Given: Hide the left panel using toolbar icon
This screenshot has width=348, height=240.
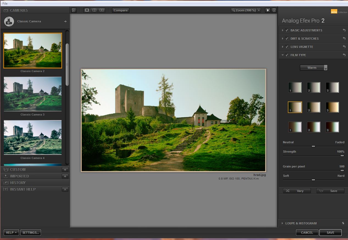Looking at the screenshot, I should (x=74, y=10).
